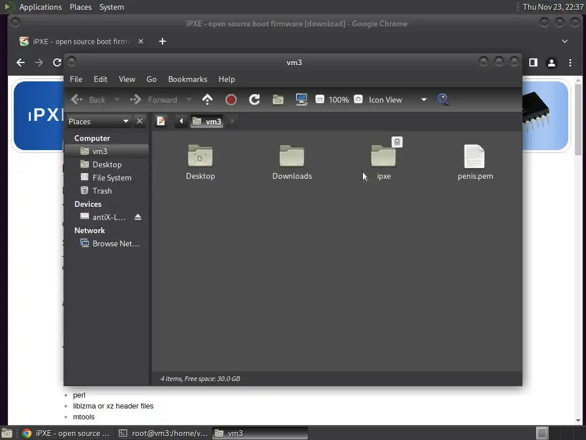Viewport: 586px width, 440px height.
Task: Click status text '4 items, Free space: 30.0 GB'
Action: 200,379
